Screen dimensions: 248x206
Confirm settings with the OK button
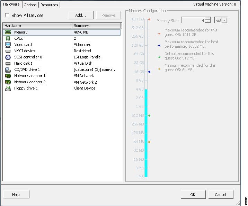(x=193, y=195)
